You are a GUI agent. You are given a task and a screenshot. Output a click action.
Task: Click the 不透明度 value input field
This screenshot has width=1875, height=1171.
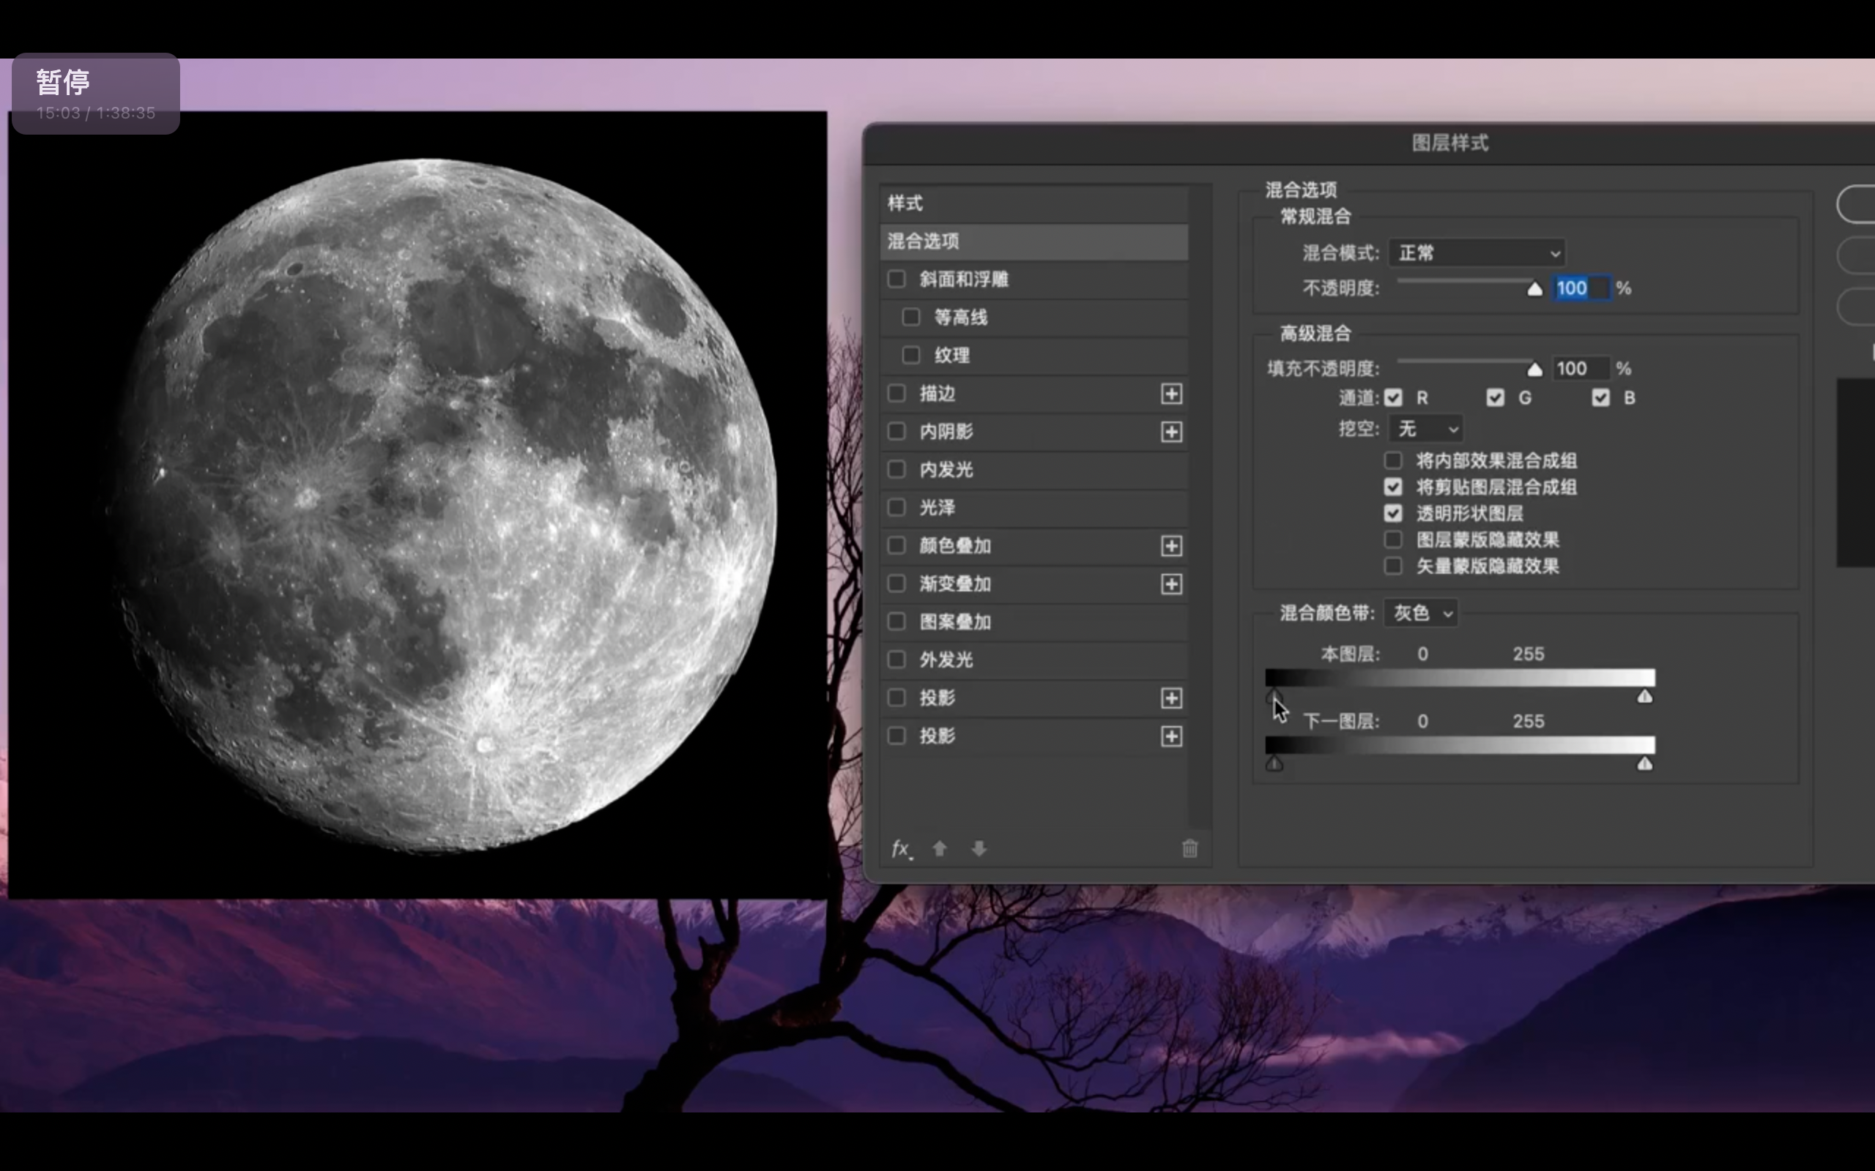pos(1581,288)
